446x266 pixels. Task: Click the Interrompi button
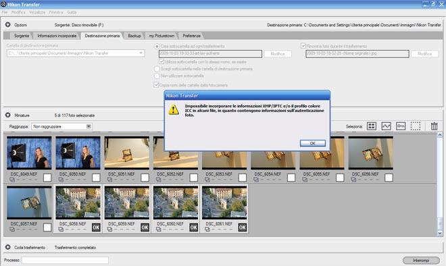421,261
